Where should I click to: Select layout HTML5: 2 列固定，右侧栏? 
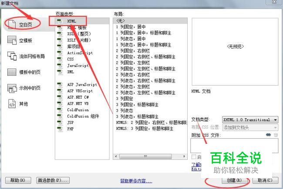150,123
